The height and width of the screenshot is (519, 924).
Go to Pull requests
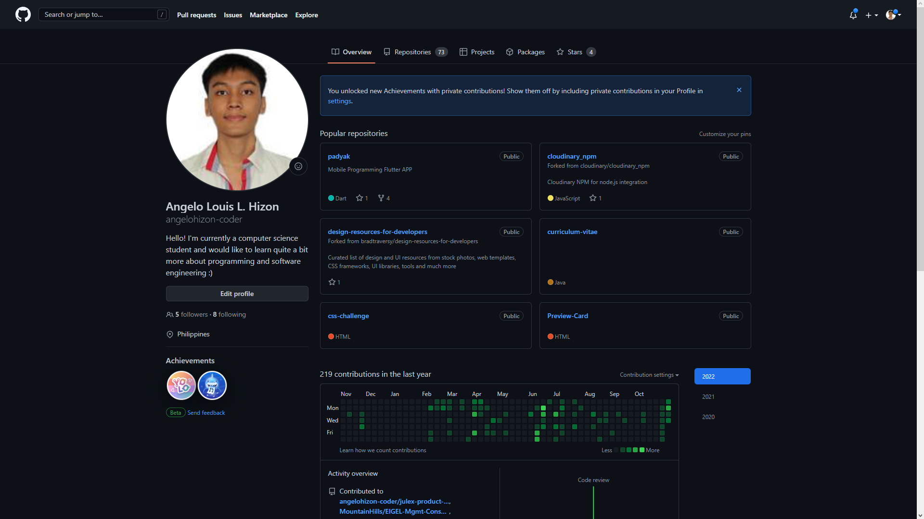point(196,15)
